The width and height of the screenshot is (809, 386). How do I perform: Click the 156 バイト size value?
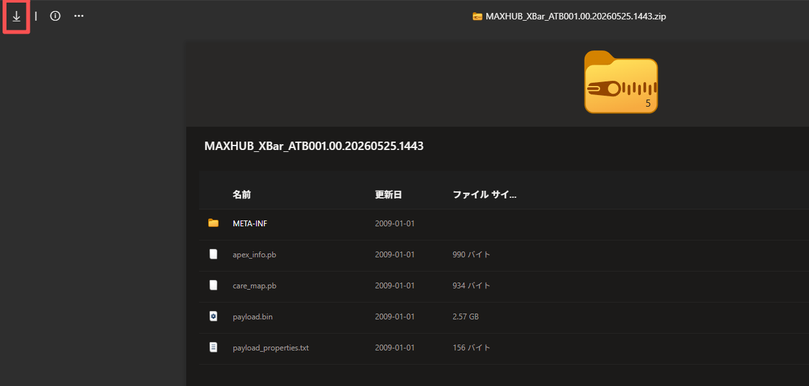[x=471, y=348]
